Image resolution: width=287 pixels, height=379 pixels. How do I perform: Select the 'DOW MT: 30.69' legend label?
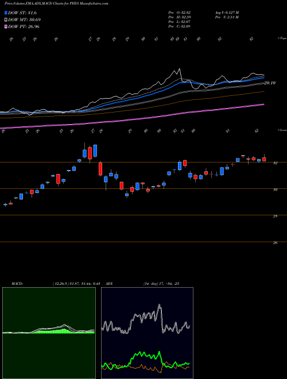(25, 20)
